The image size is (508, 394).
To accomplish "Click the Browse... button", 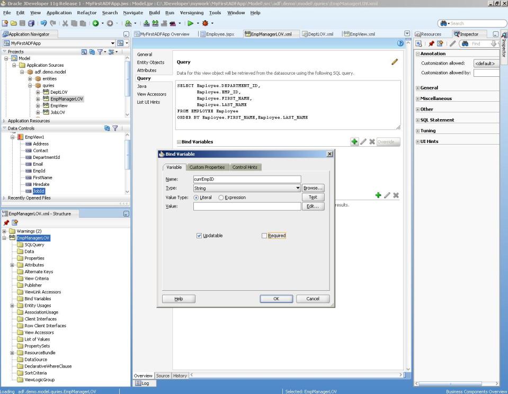I will point(313,188).
